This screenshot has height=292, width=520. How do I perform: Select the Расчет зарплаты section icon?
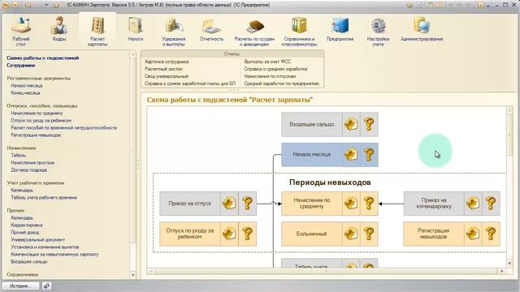click(x=97, y=32)
